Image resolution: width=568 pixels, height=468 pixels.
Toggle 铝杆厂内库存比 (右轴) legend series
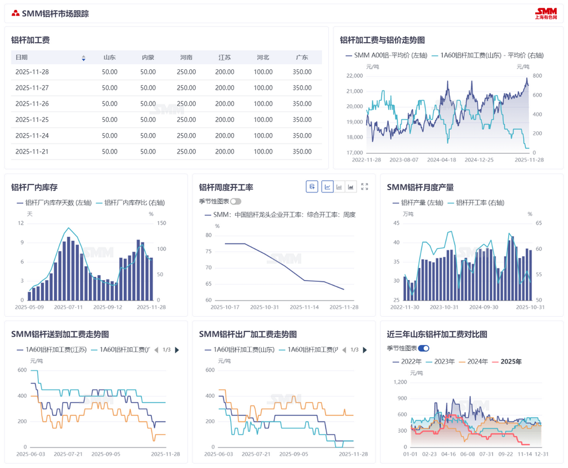click(x=130, y=203)
